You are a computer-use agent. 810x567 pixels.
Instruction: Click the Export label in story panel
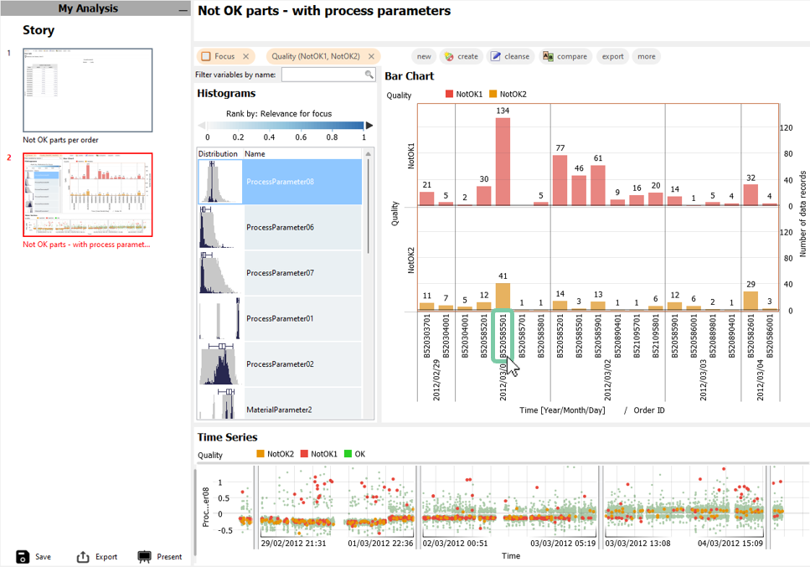(x=106, y=557)
